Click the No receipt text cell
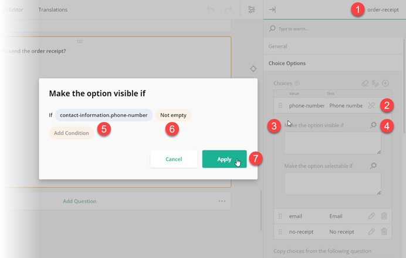Viewport: 406px width, 258px height. click(341, 232)
